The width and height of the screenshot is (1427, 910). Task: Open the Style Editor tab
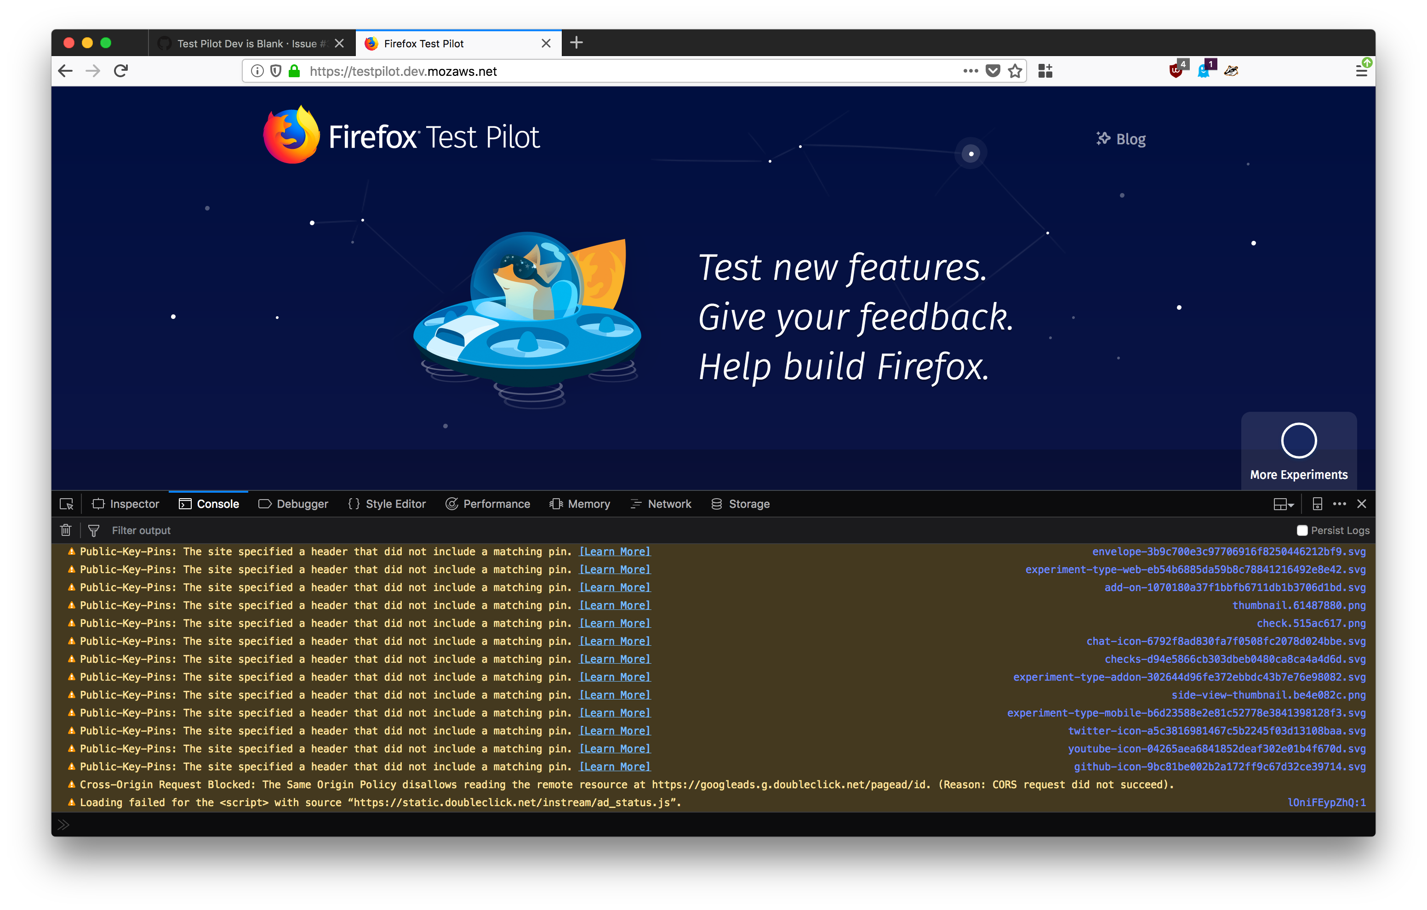(x=387, y=504)
